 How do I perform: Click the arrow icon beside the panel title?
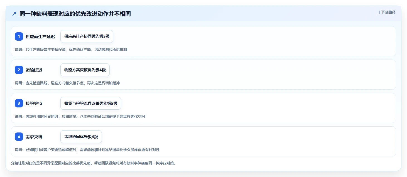click(x=14, y=14)
